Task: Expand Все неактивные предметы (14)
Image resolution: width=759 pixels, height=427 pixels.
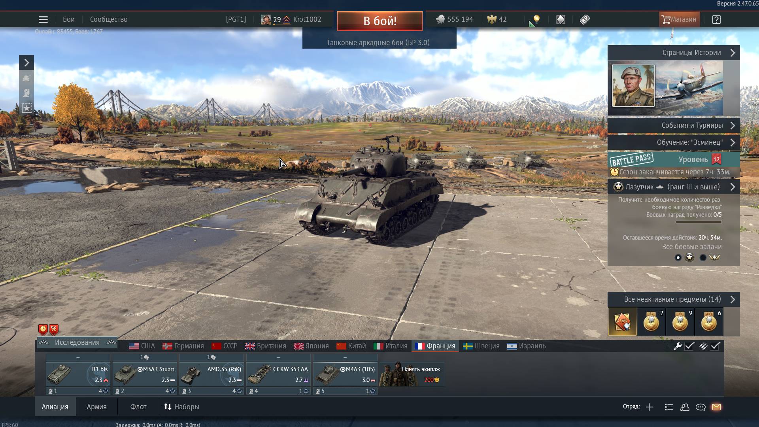Action: 674,299
